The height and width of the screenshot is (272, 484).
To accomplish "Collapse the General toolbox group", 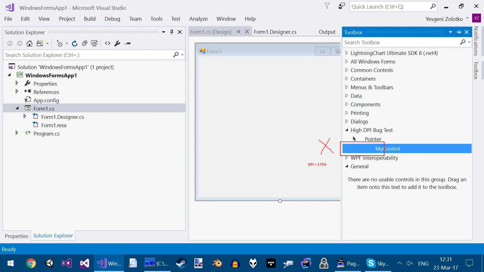I will (x=347, y=166).
